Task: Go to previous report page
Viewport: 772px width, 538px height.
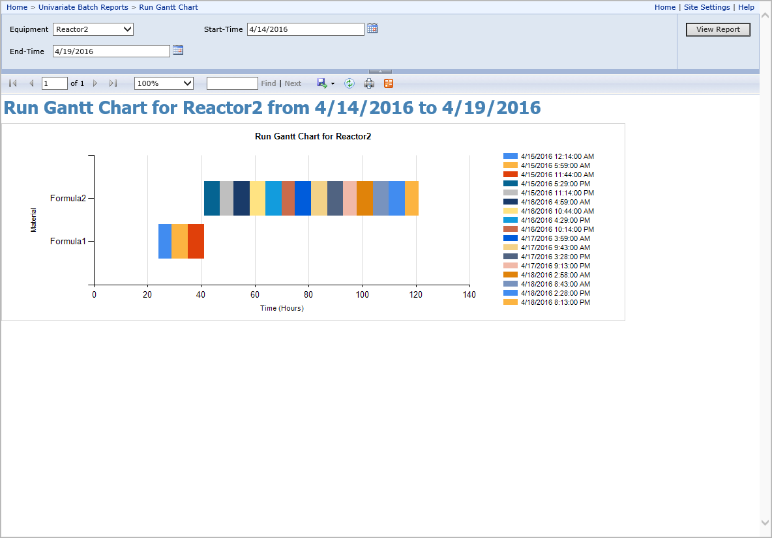Action: coord(31,83)
